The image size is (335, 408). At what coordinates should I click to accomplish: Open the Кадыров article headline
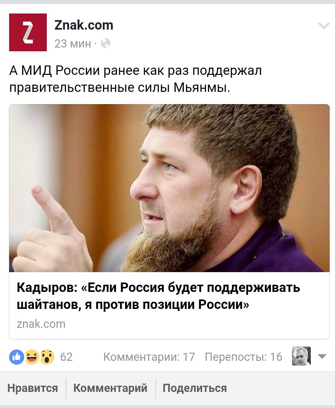coord(158,296)
